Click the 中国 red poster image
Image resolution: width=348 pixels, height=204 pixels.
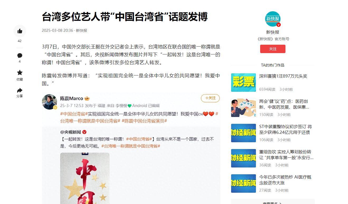click(85, 178)
